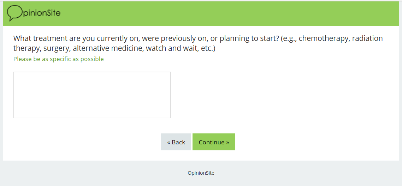Click the "Please be as specific as possible" hint
The image size is (402, 186).
coord(59,59)
